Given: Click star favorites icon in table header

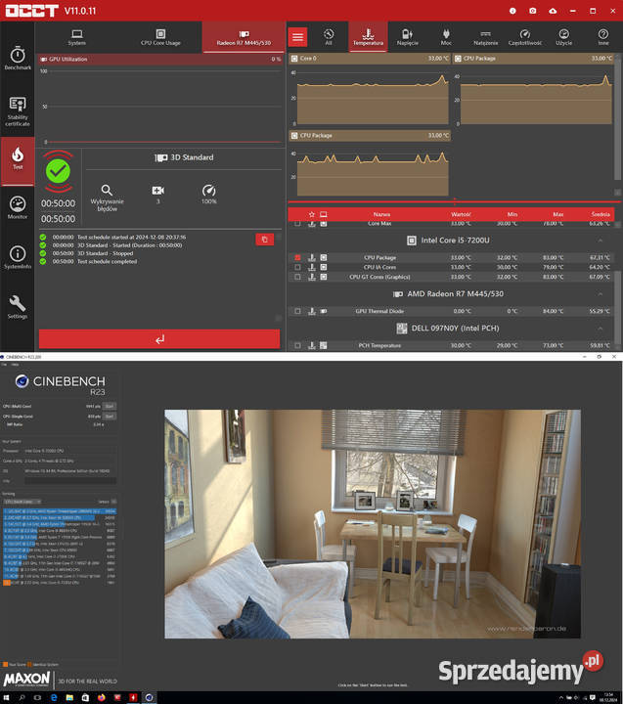Looking at the screenshot, I should coord(312,214).
